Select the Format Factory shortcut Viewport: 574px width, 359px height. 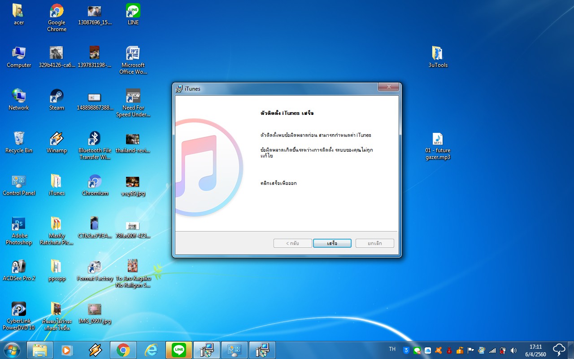pos(95,270)
